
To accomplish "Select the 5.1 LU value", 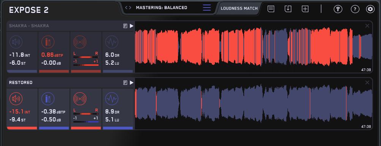I will pos(112,120).
